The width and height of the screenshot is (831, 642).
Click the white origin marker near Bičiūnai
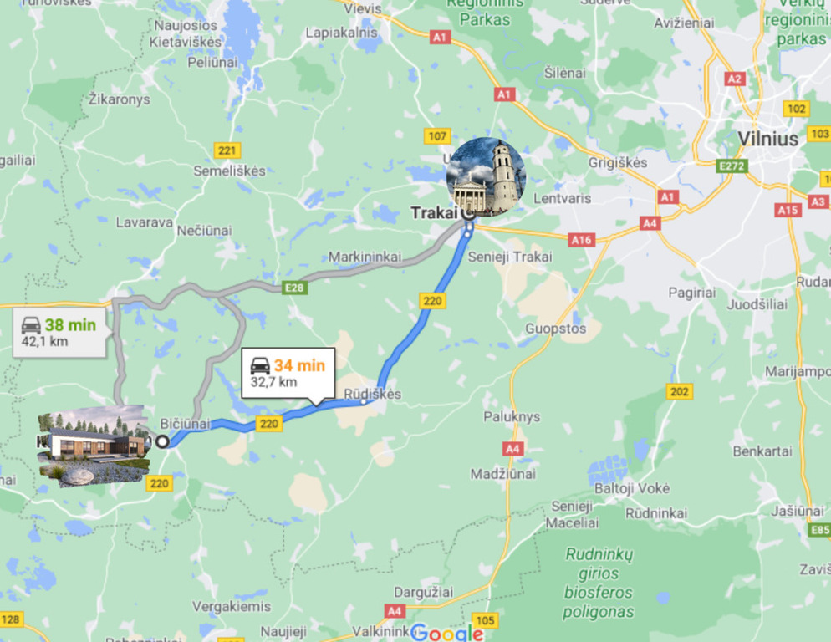point(162,441)
